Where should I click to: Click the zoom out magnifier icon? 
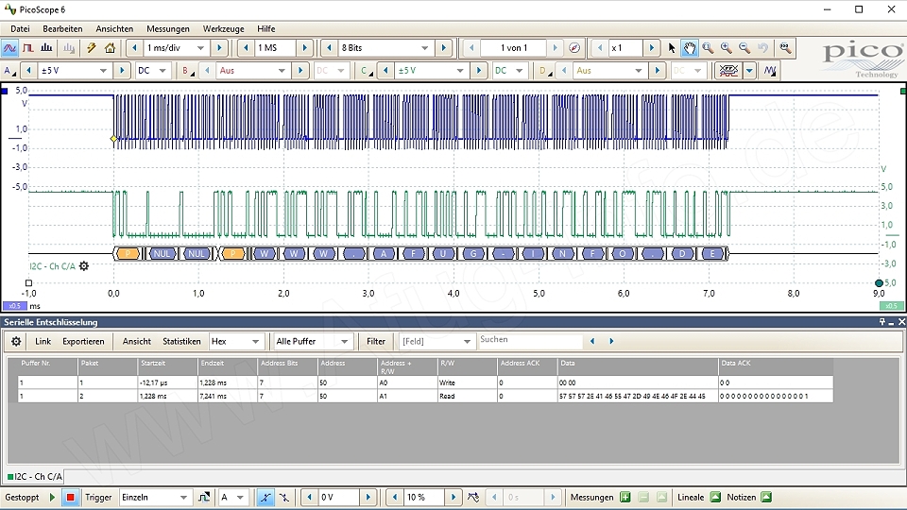pyautogui.click(x=744, y=48)
